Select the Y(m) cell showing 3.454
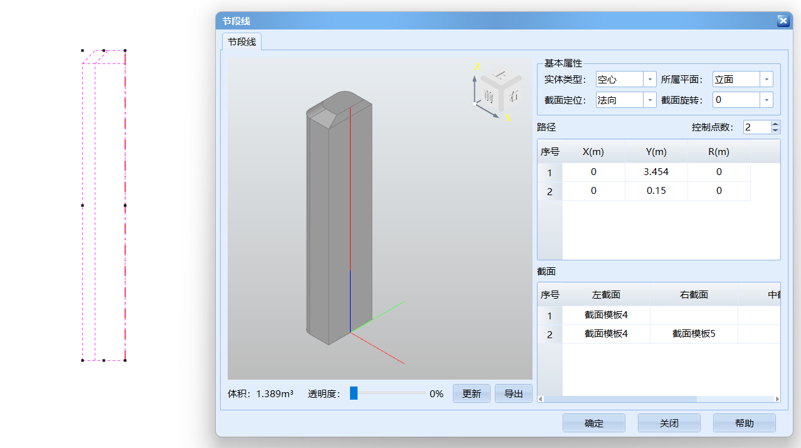This screenshot has width=801, height=448. coord(655,172)
